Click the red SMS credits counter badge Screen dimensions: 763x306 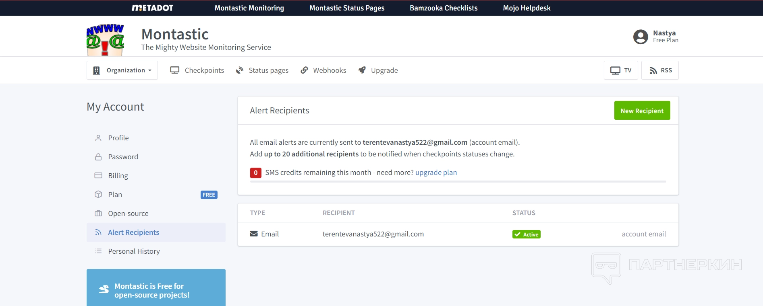coord(256,173)
